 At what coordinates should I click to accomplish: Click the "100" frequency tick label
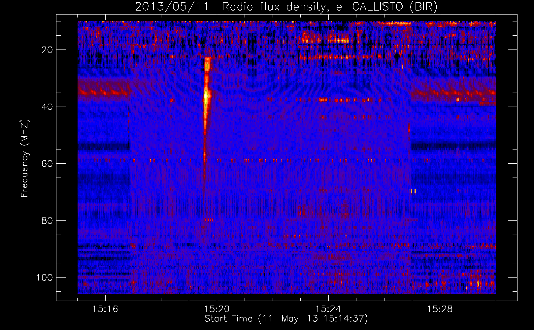(45, 277)
